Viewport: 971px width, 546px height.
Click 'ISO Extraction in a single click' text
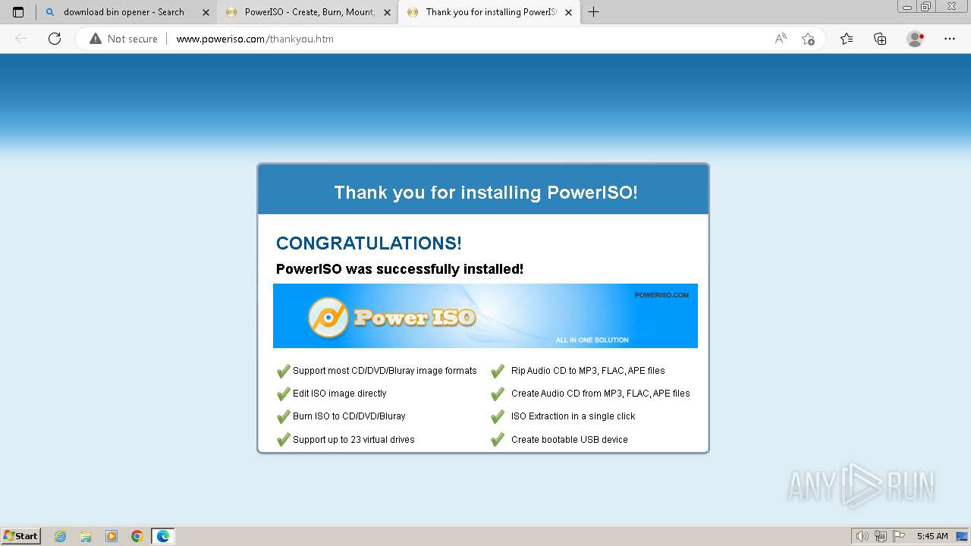click(x=573, y=416)
